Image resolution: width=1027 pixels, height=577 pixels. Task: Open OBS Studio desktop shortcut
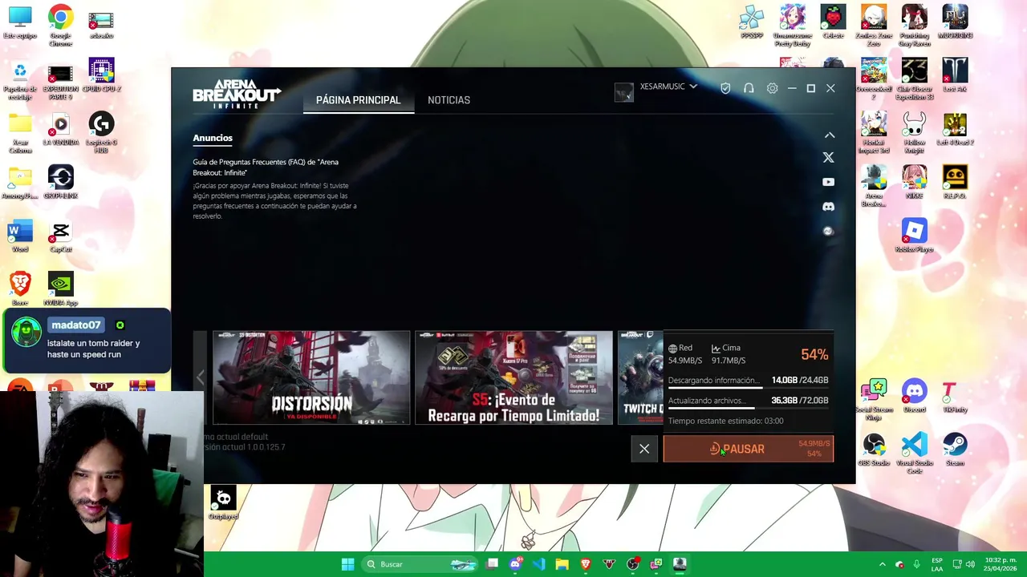[x=874, y=450]
